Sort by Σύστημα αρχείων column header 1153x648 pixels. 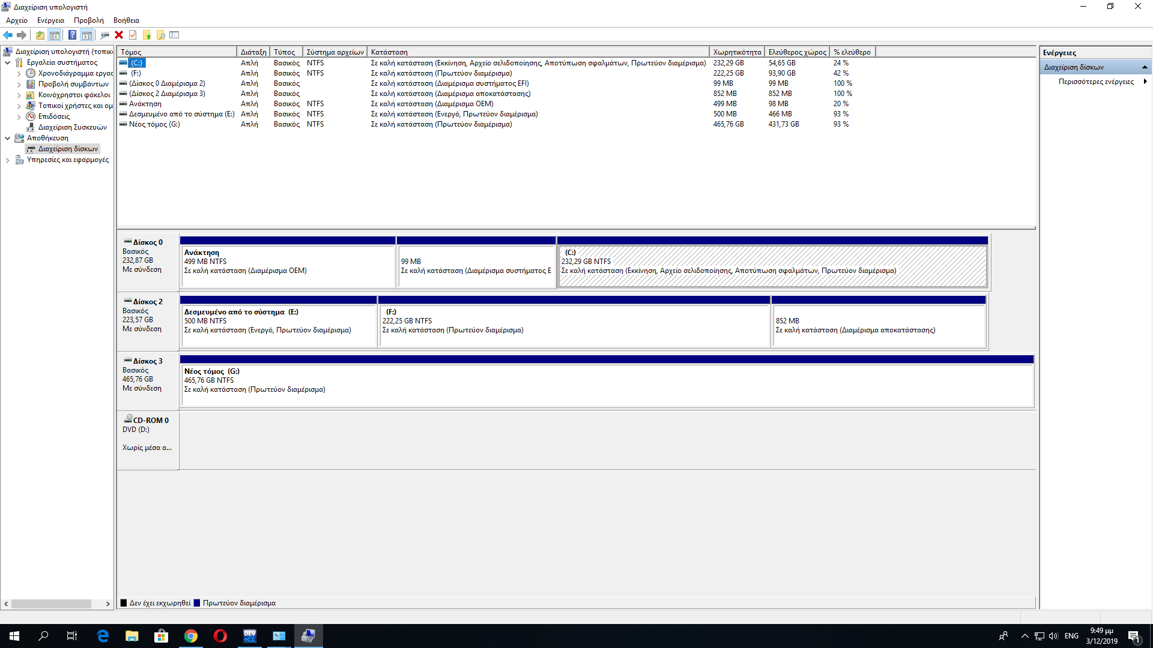tap(335, 52)
